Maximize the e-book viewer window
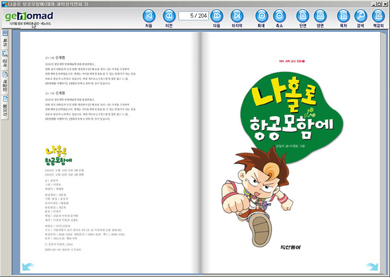Image resolution: width=390 pixels, height=277 pixels. point(379,4)
